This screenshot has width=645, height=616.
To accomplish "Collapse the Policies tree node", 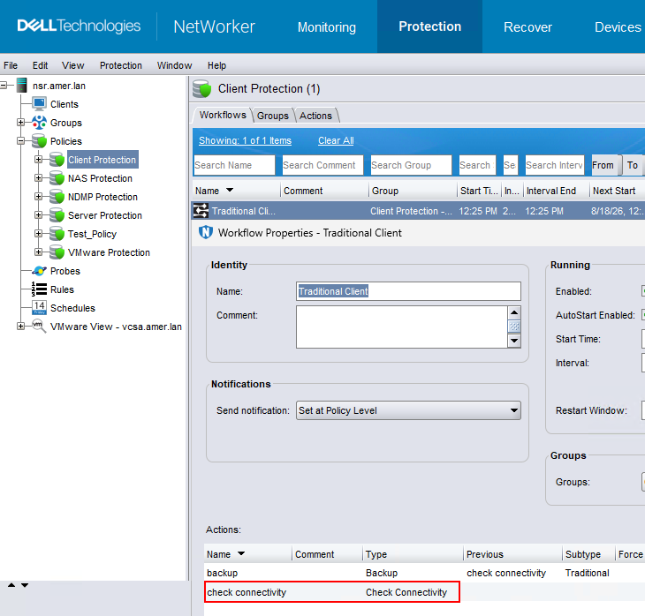I will [x=20, y=141].
